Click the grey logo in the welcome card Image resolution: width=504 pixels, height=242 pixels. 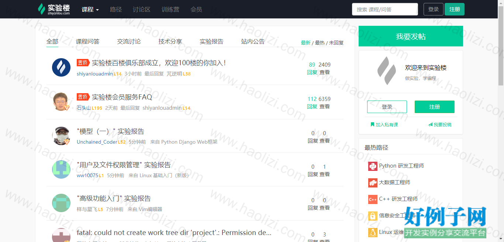click(x=386, y=71)
